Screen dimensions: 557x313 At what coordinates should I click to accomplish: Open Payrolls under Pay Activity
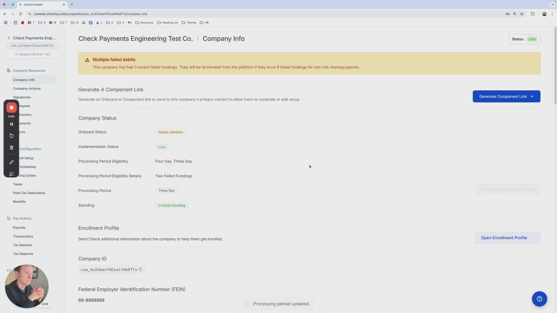(19, 228)
